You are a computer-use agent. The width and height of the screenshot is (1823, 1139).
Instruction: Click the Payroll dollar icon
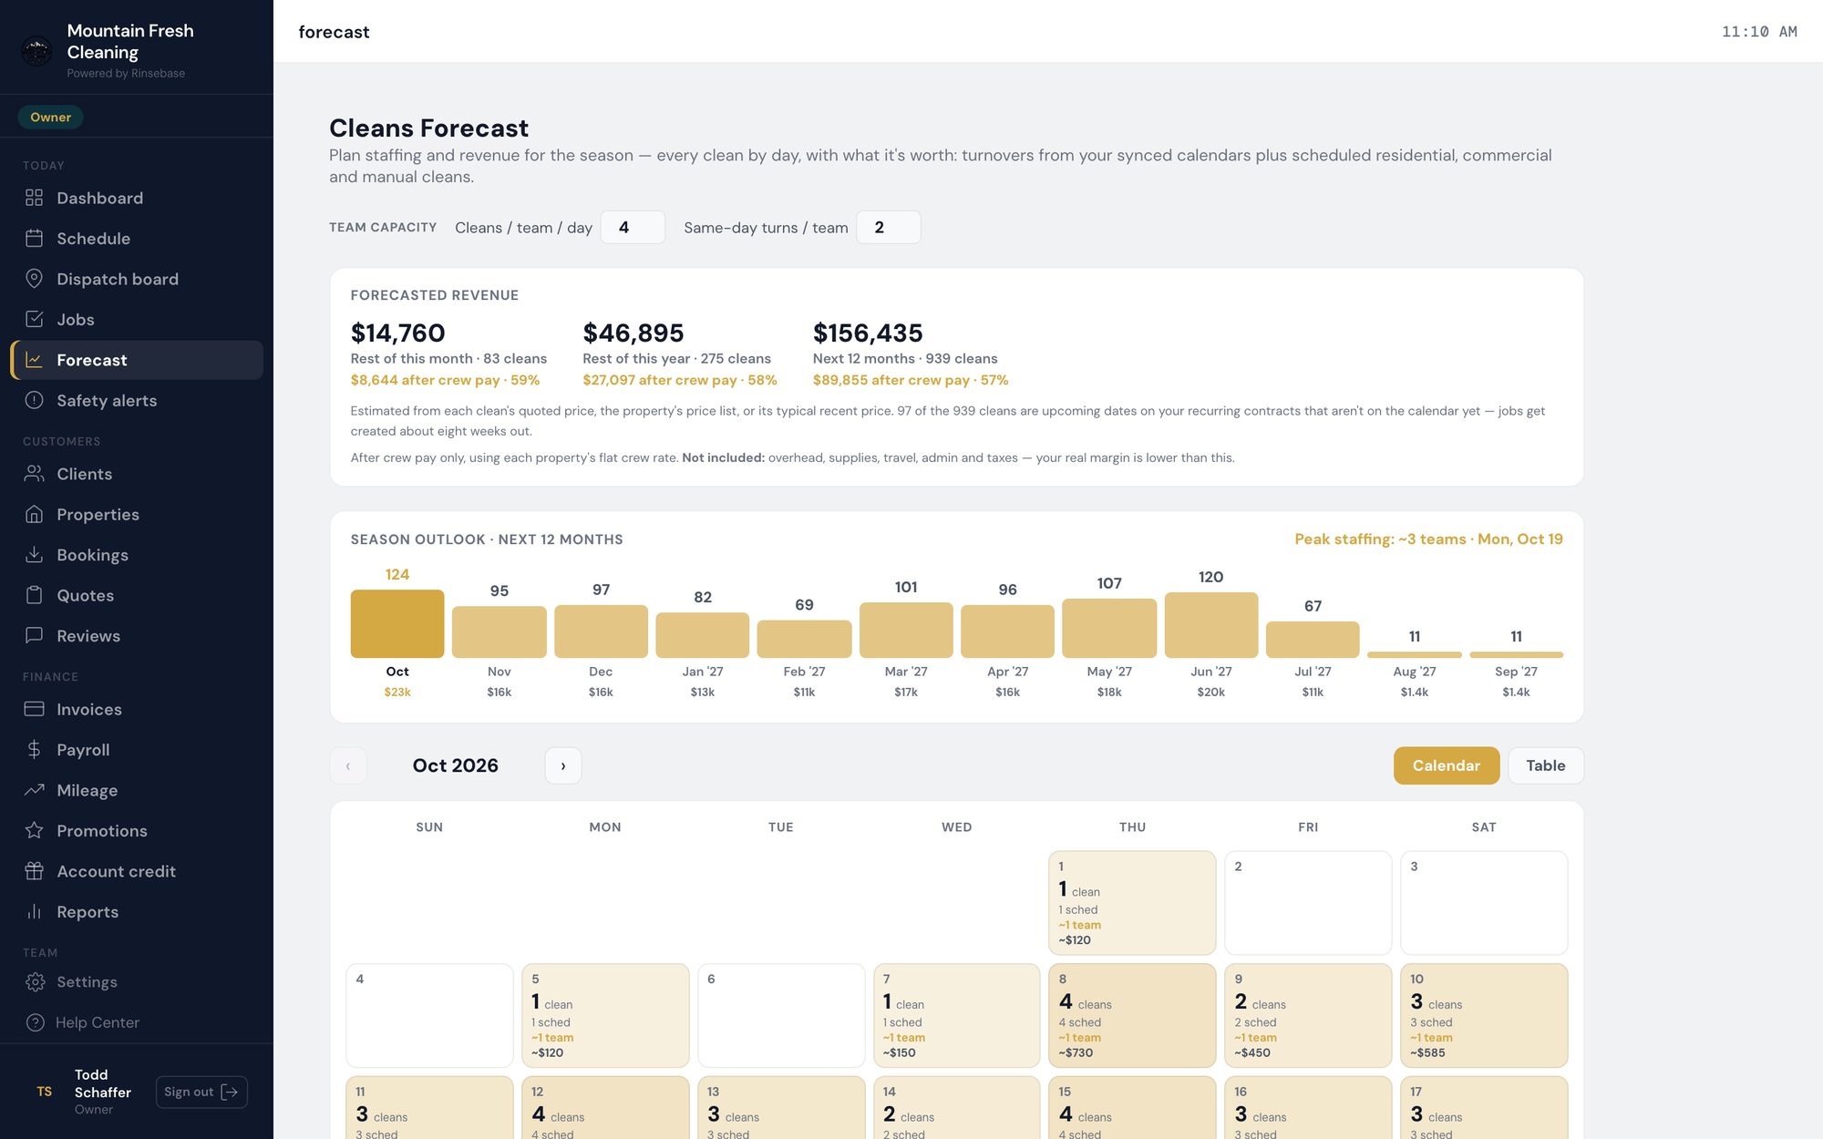pyautogui.click(x=34, y=749)
